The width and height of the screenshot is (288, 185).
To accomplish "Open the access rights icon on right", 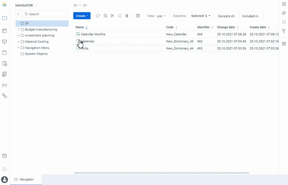I will tap(284, 13).
